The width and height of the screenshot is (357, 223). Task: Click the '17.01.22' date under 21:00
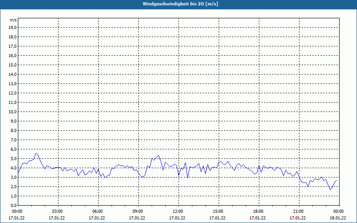point(298,218)
